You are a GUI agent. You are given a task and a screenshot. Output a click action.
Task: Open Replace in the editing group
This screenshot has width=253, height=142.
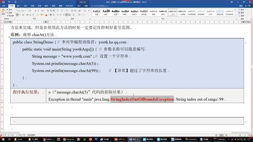(x=242, y=13)
